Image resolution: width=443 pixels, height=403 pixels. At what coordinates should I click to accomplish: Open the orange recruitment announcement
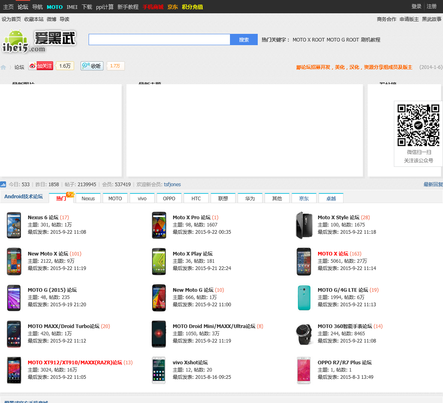click(354, 67)
